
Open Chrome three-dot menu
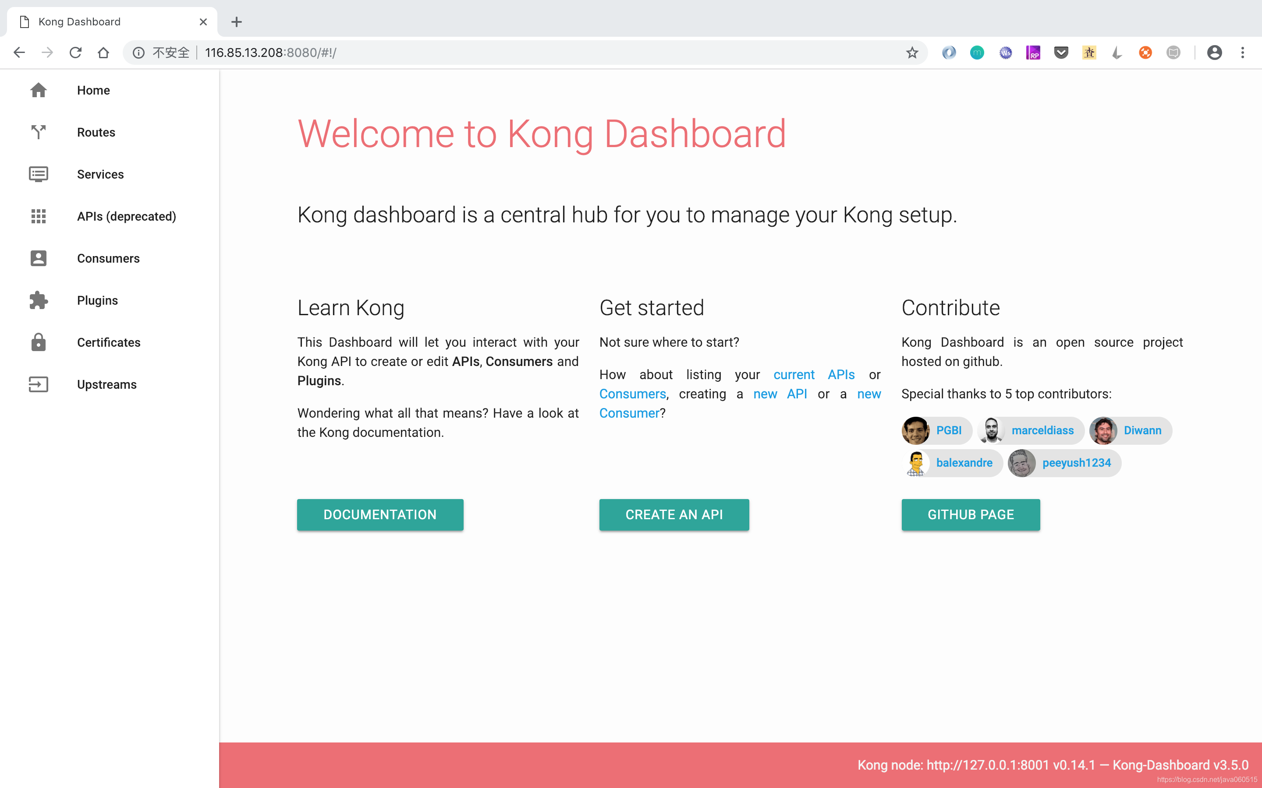point(1243,53)
